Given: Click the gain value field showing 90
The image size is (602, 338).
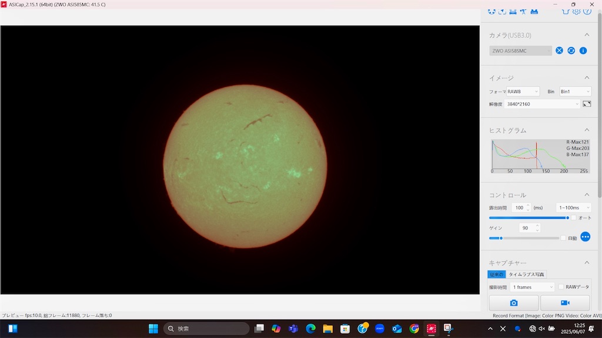Looking at the screenshot, I should pos(526,228).
